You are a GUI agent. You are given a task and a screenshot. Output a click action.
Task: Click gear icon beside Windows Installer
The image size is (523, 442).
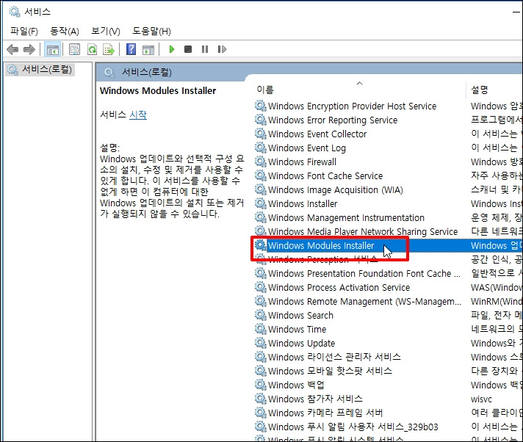pyautogui.click(x=261, y=203)
